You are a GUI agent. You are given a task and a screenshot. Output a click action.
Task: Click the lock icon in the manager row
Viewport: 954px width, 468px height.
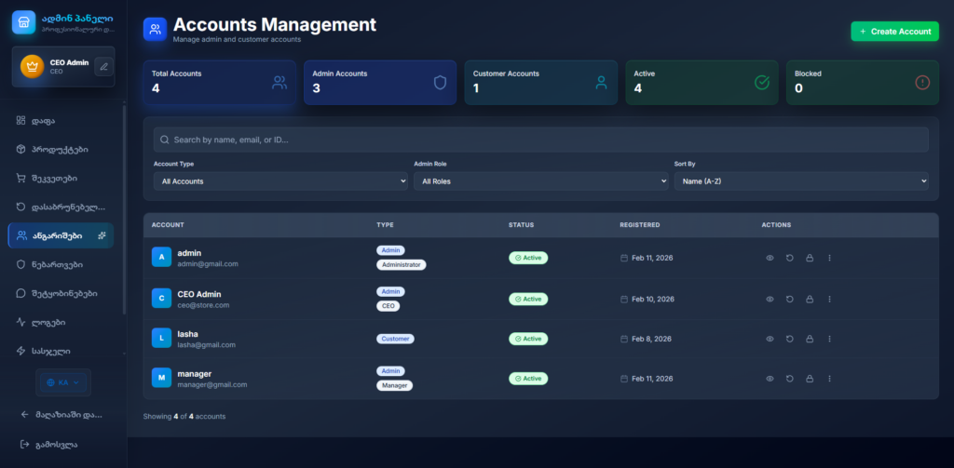pyautogui.click(x=810, y=378)
